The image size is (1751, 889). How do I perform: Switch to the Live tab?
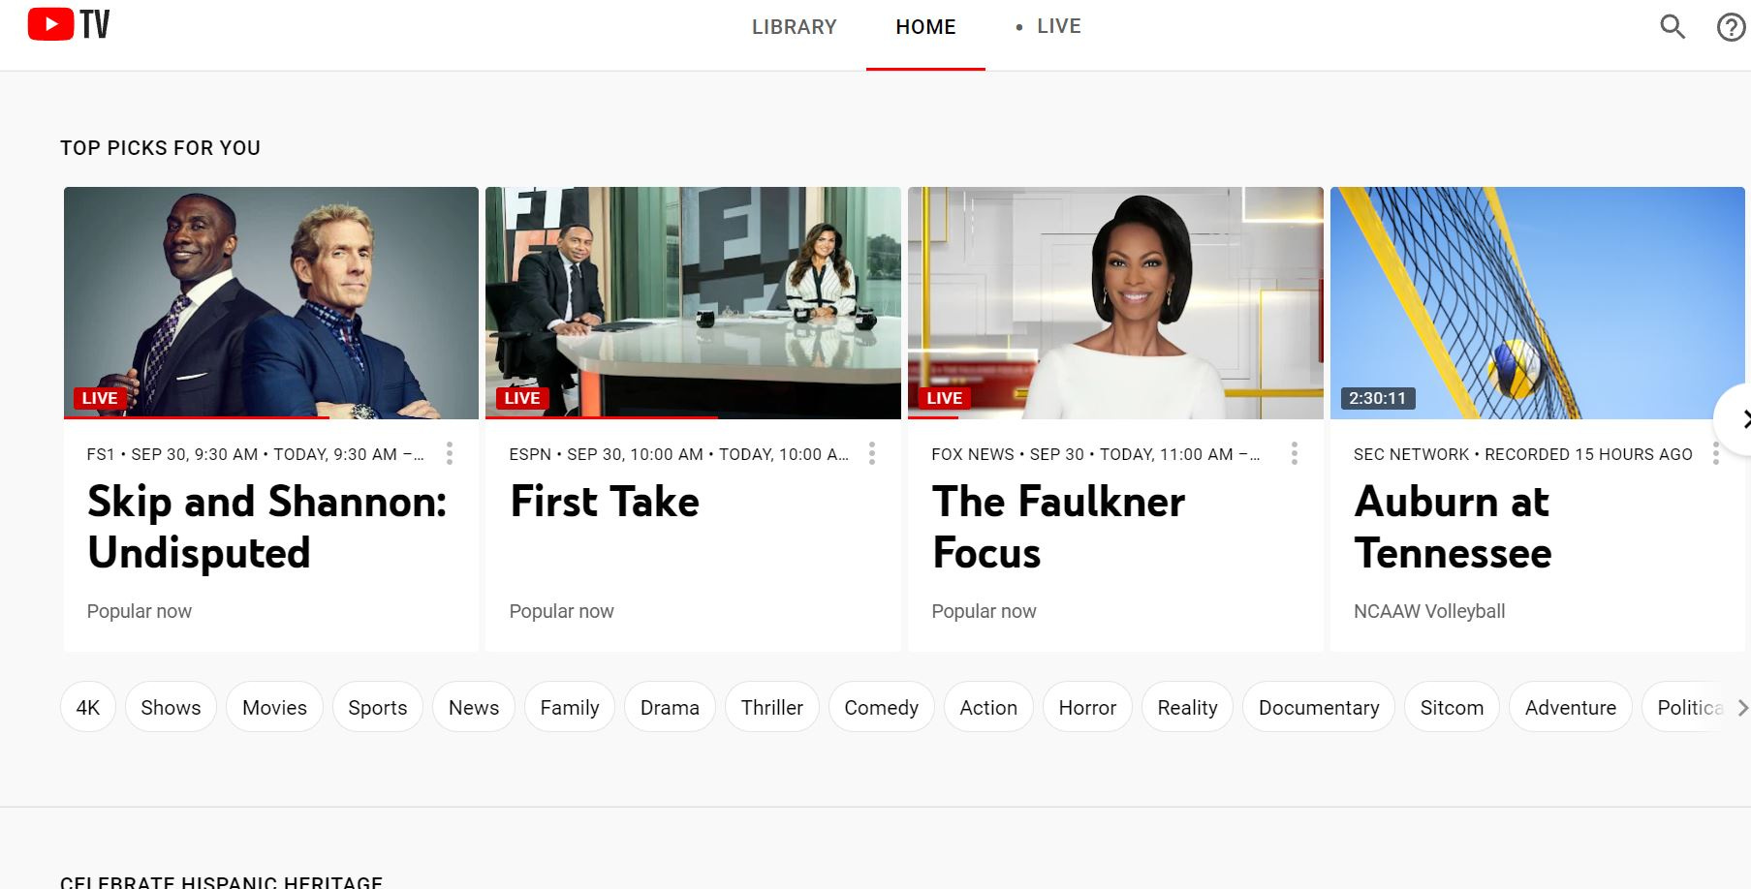pyautogui.click(x=1047, y=27)
